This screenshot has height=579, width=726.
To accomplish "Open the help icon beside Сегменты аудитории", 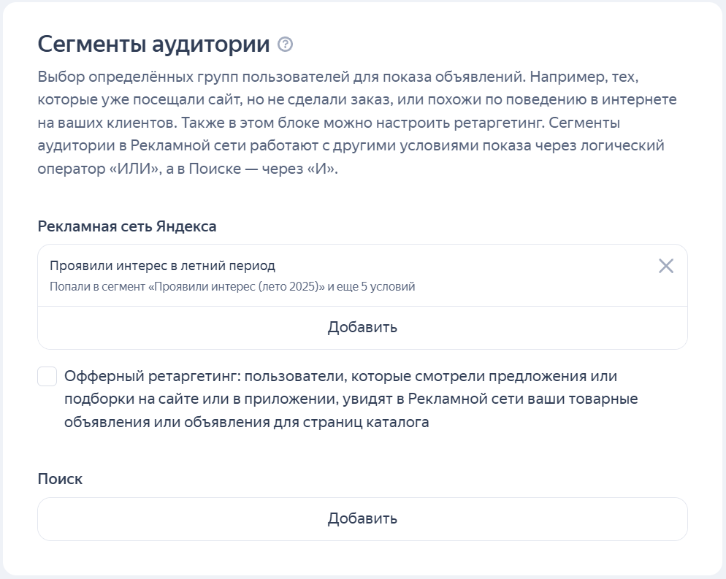I will 286,45.
